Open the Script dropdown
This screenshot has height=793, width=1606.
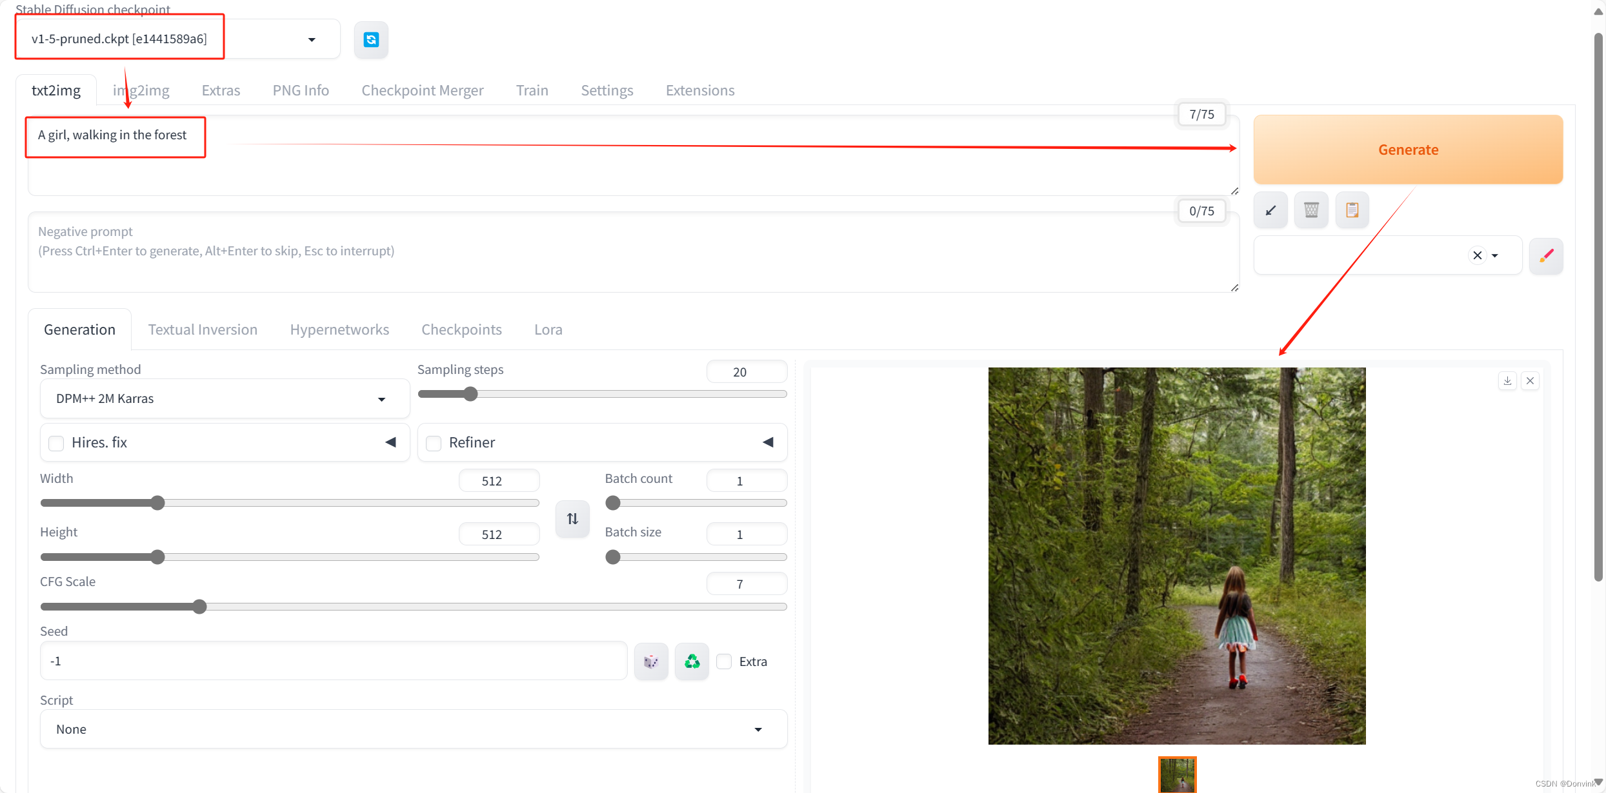[413, 729]
